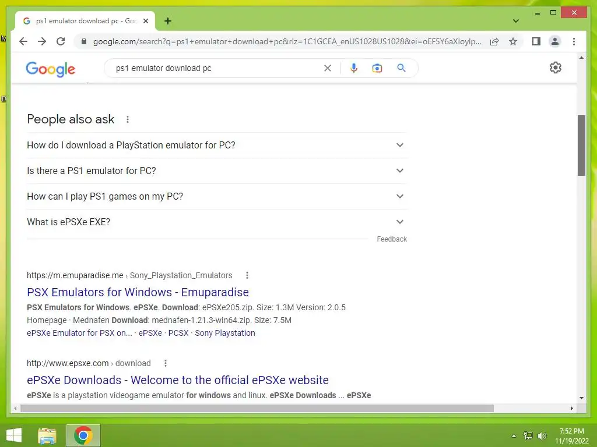This screenshot has height=447, width=597.
Task: Search by image with camera icon
Action: pos(377,68)
